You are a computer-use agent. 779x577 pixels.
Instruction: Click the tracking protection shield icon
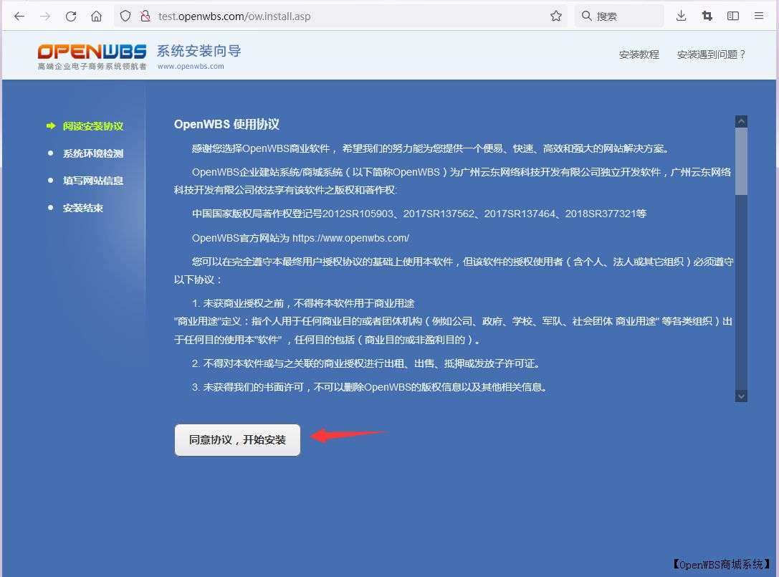pos(125,15)
